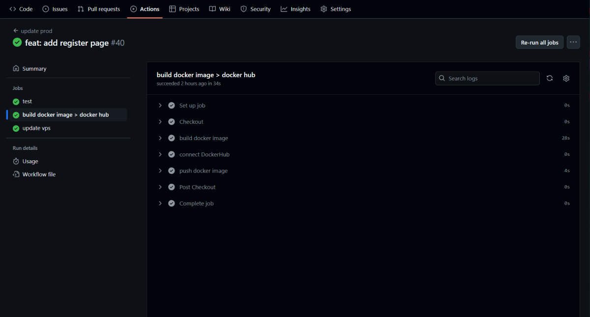590x317 pixels.
Task: Switch to the Pull requests tab
Action: pos(98,9)
